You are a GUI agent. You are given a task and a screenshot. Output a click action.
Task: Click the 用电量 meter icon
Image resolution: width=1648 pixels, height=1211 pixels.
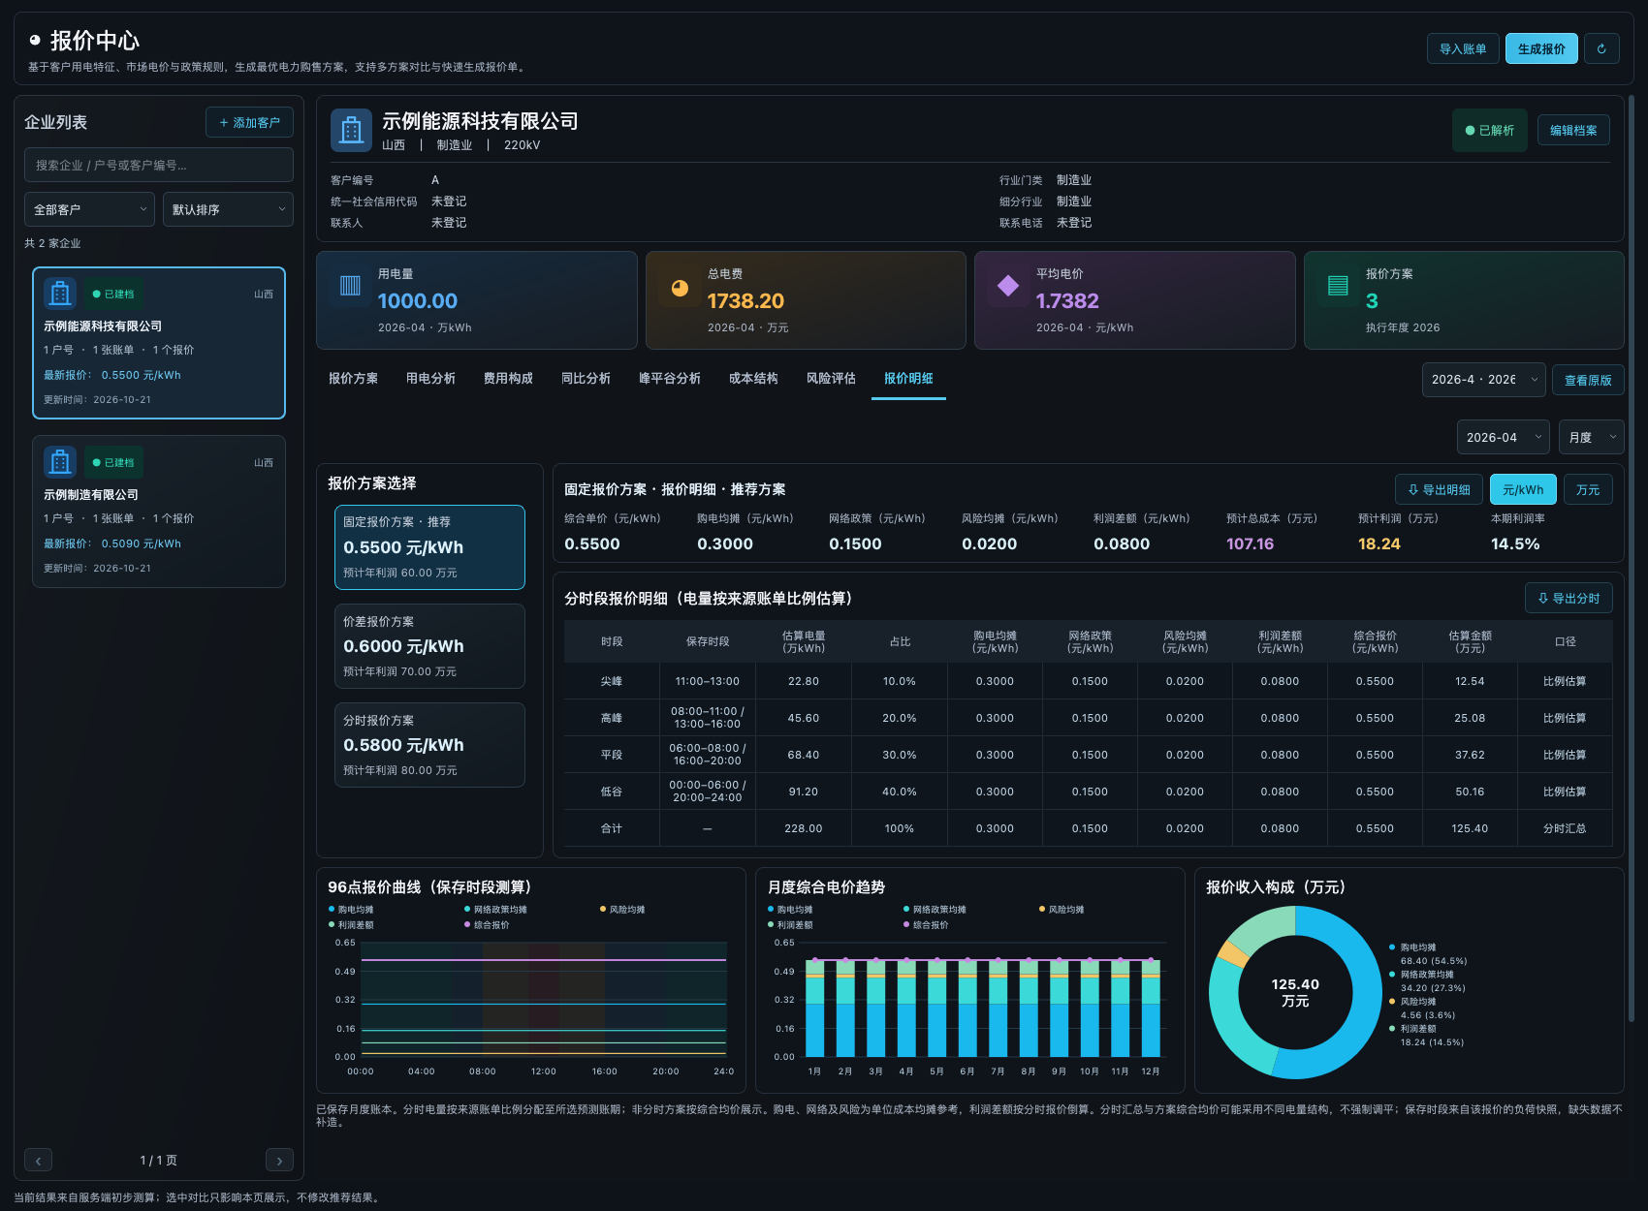[350, 286]
